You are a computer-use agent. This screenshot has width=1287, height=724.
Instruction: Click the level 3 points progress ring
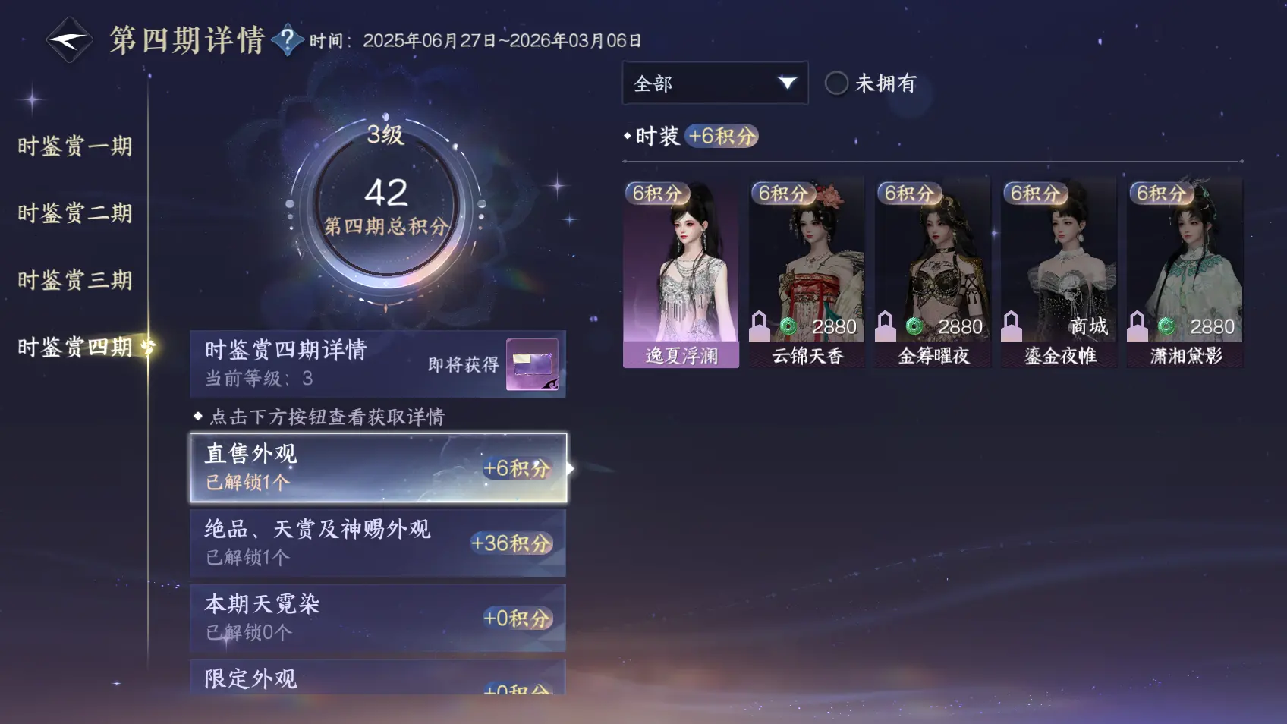pos(385,205)
